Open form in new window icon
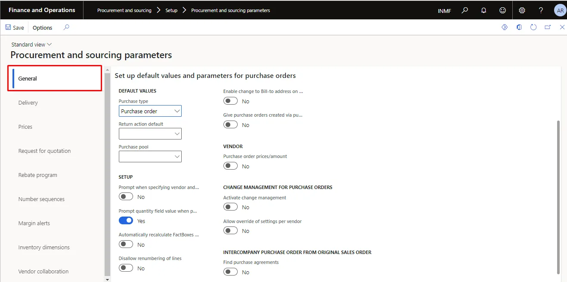Image resolution: width=567 pixels, height=282 pixels. coord(548,27)
